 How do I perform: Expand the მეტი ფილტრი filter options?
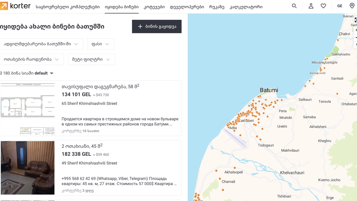tap(91, 59)
